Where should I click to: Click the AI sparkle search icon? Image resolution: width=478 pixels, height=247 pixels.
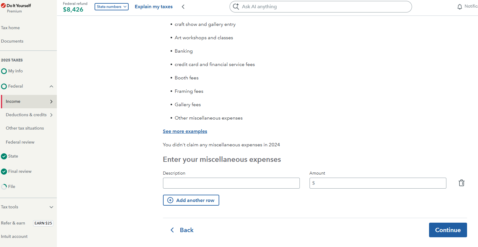pos(236,6)
